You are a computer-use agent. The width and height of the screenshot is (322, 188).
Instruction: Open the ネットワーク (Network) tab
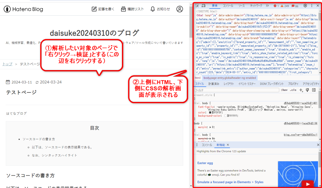[256, 6]
